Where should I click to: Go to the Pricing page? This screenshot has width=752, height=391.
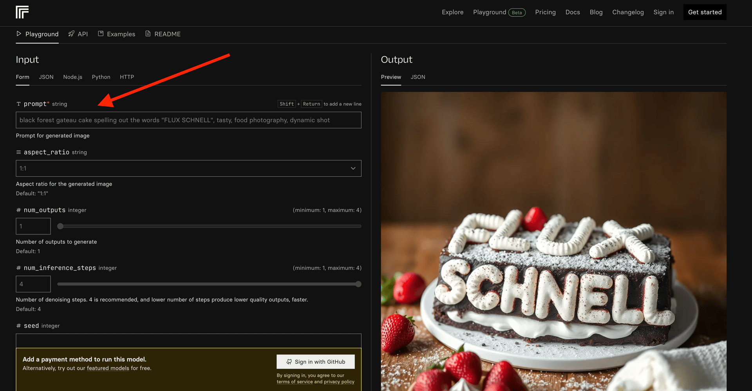point(546,12)
